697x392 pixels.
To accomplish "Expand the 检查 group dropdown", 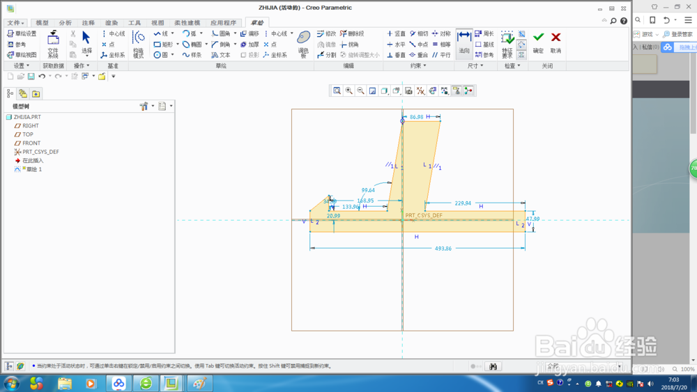I will [512, 65].
